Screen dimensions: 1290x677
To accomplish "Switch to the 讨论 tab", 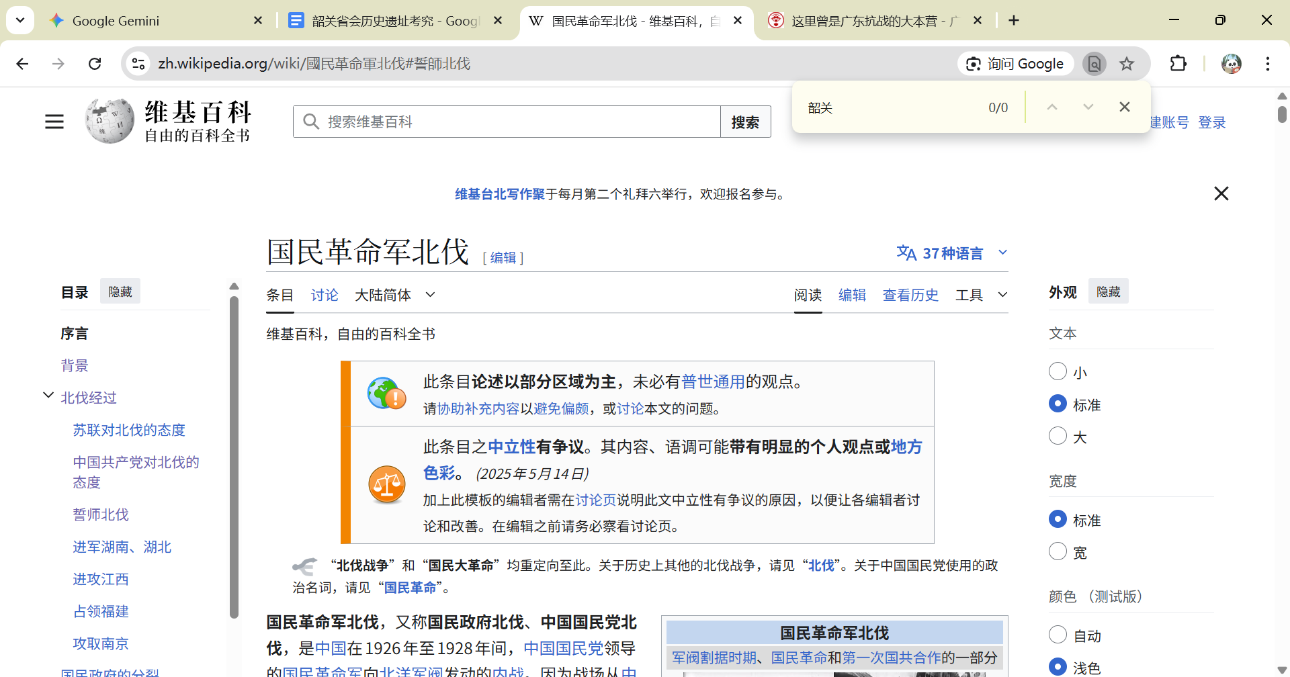I will [324, 295].
